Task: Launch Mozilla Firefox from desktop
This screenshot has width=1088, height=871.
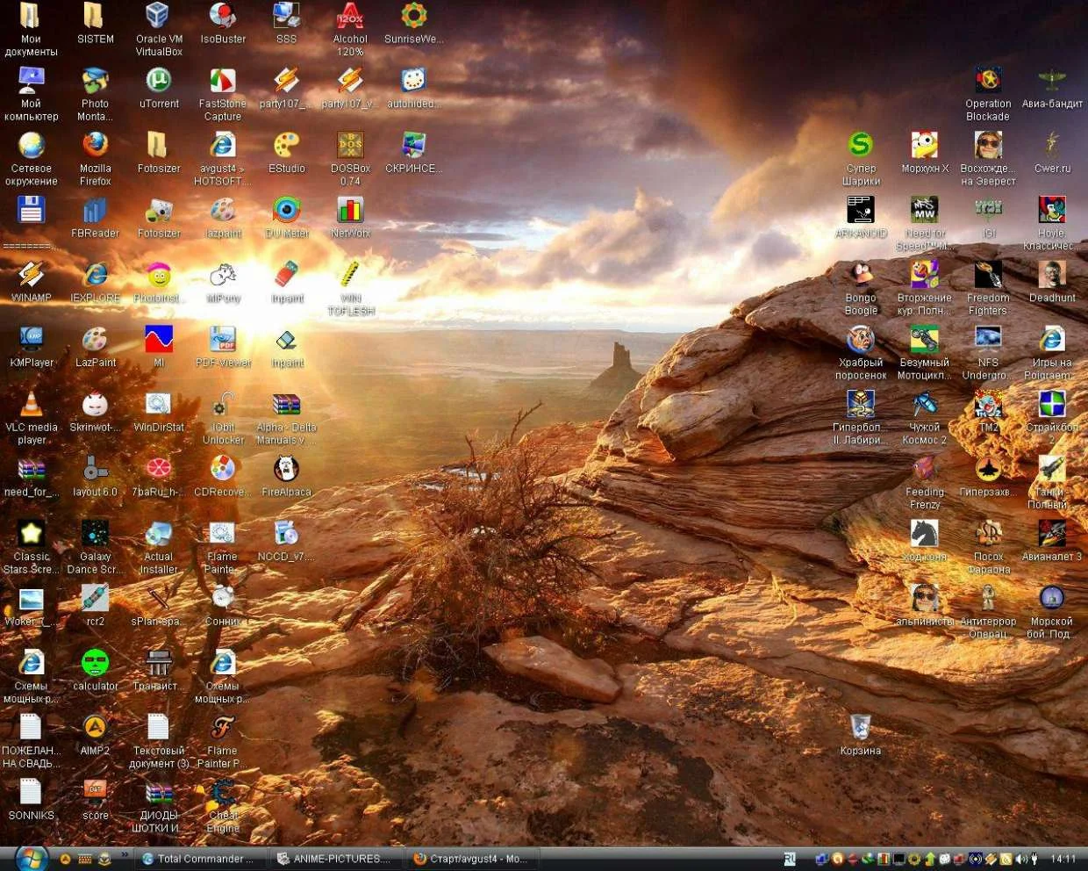Action: (x=95, y=159)
